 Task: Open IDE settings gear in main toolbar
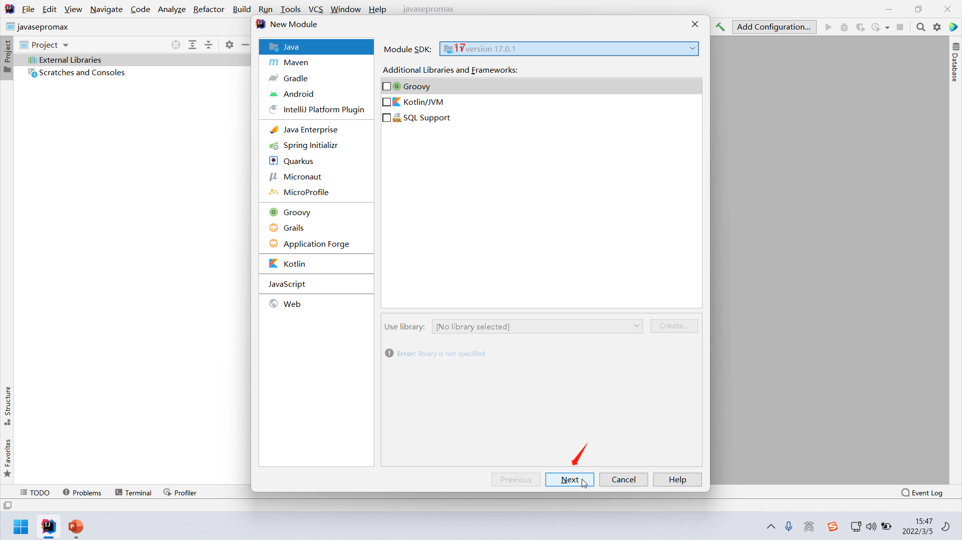tap(937, 27)
